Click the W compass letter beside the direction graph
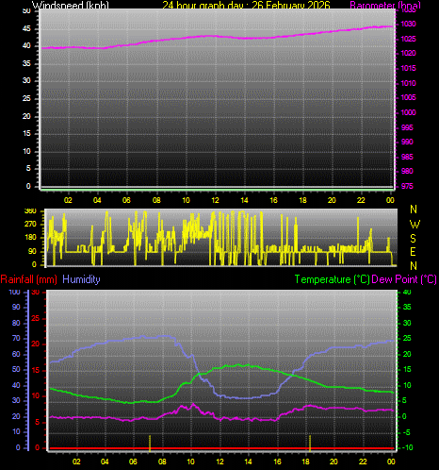439x470 pixels. (415, 224)
